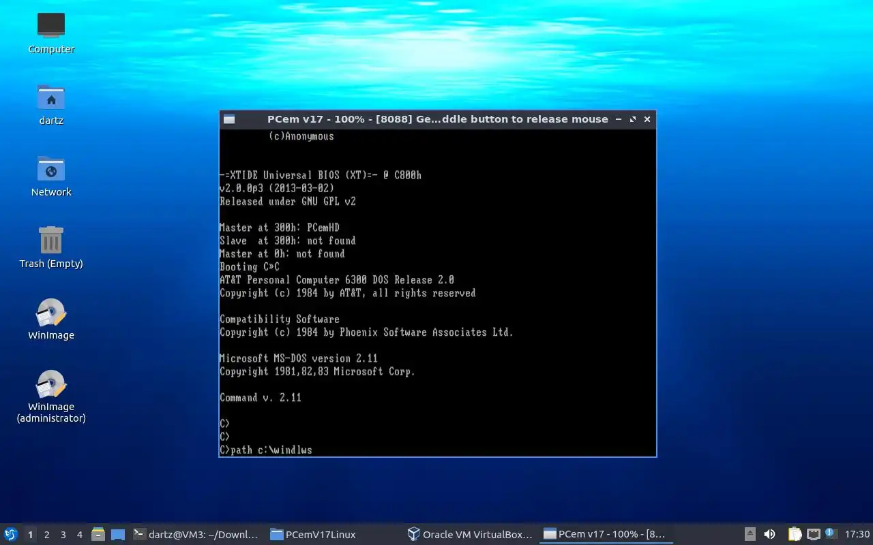Viewport: 873px width, 545px height.
Task: Switch to workspace 2 in the pager
Action: (x=46, y=535)
